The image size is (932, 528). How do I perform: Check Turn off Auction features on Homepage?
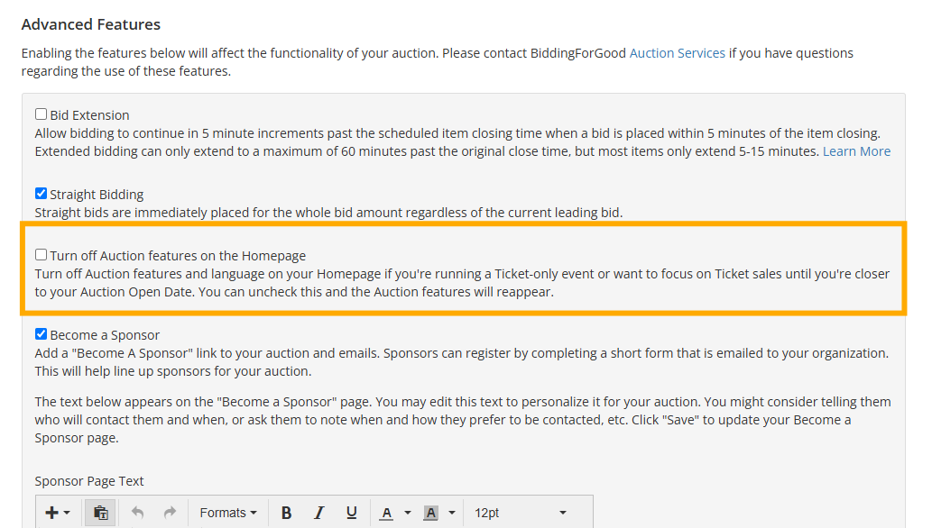pyautogui.click(x=41, y=255)
